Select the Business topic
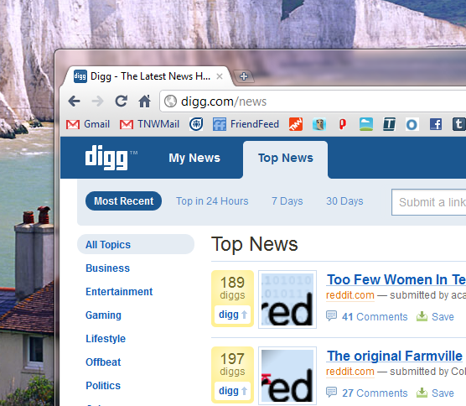 107,268
